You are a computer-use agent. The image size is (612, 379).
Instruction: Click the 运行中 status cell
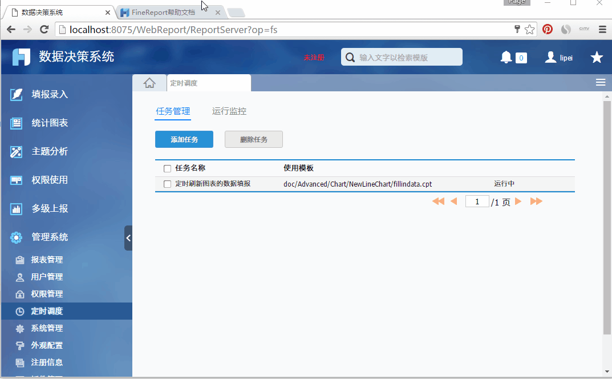504,184
